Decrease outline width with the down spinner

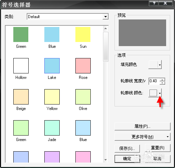pyautogui.click(x=162, y=83)
